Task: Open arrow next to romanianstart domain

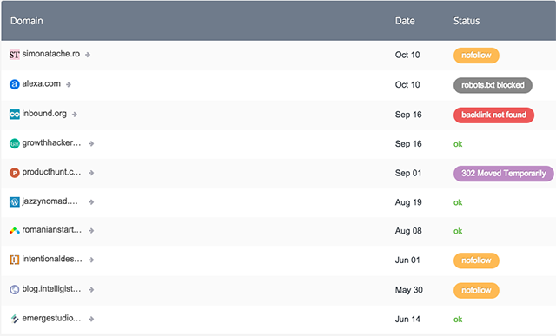Action: coord(91,231)
